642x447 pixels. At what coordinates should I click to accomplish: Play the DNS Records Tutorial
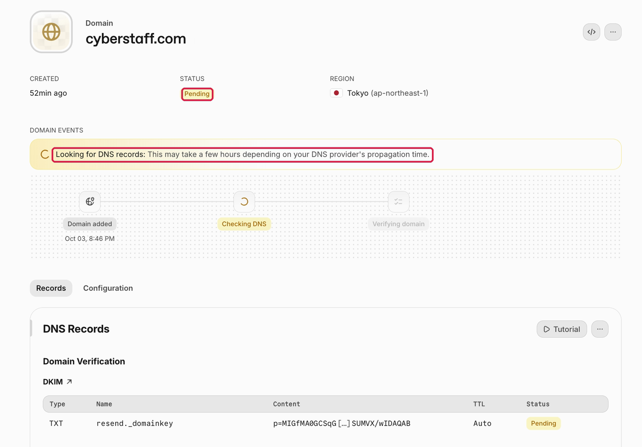pos(562,329)
